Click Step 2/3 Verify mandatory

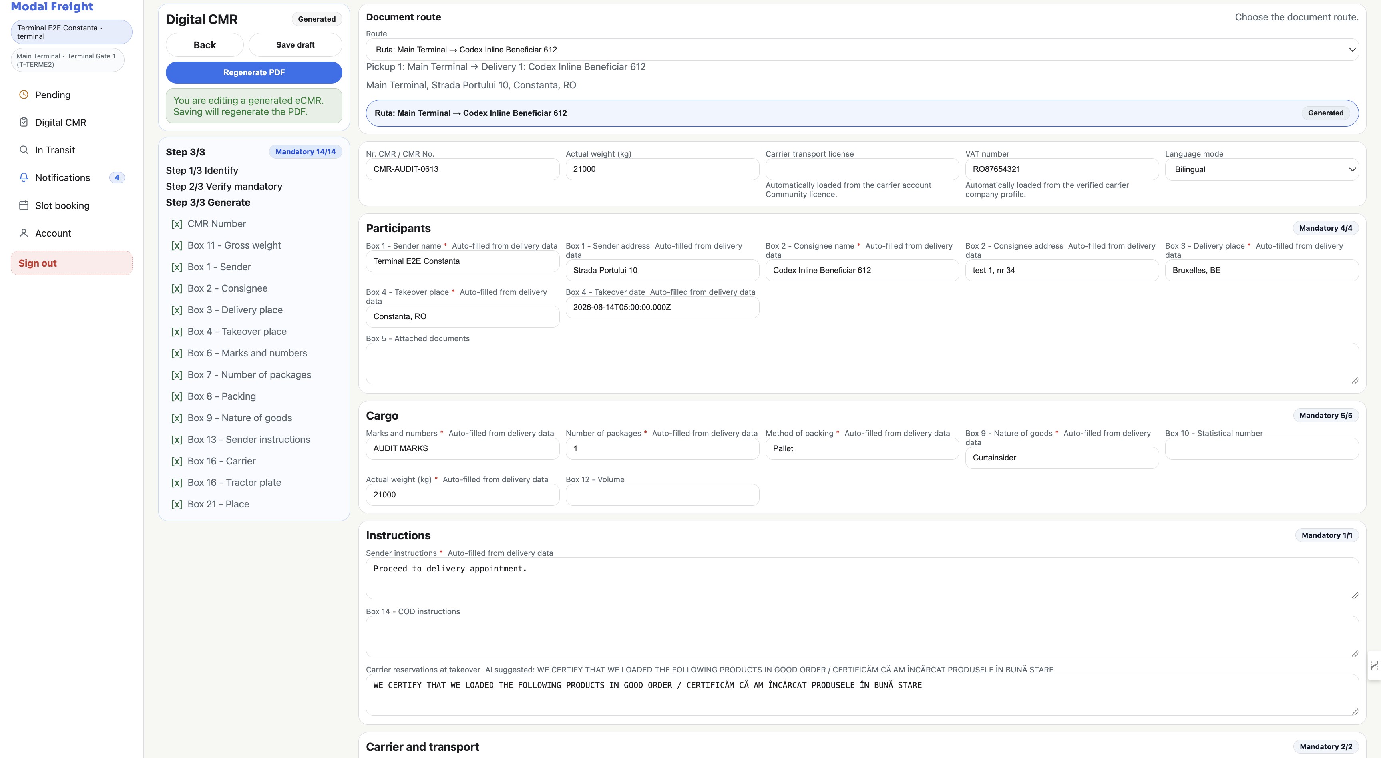click(224, 187)
